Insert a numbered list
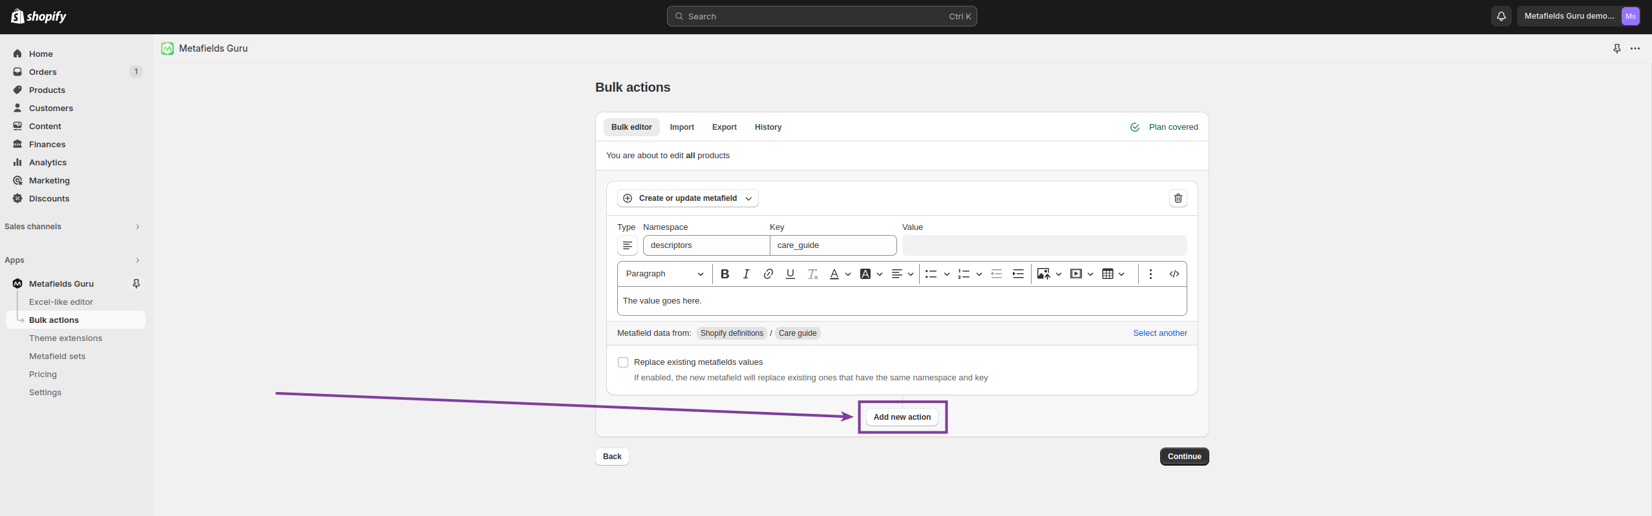 pos(964,274)
